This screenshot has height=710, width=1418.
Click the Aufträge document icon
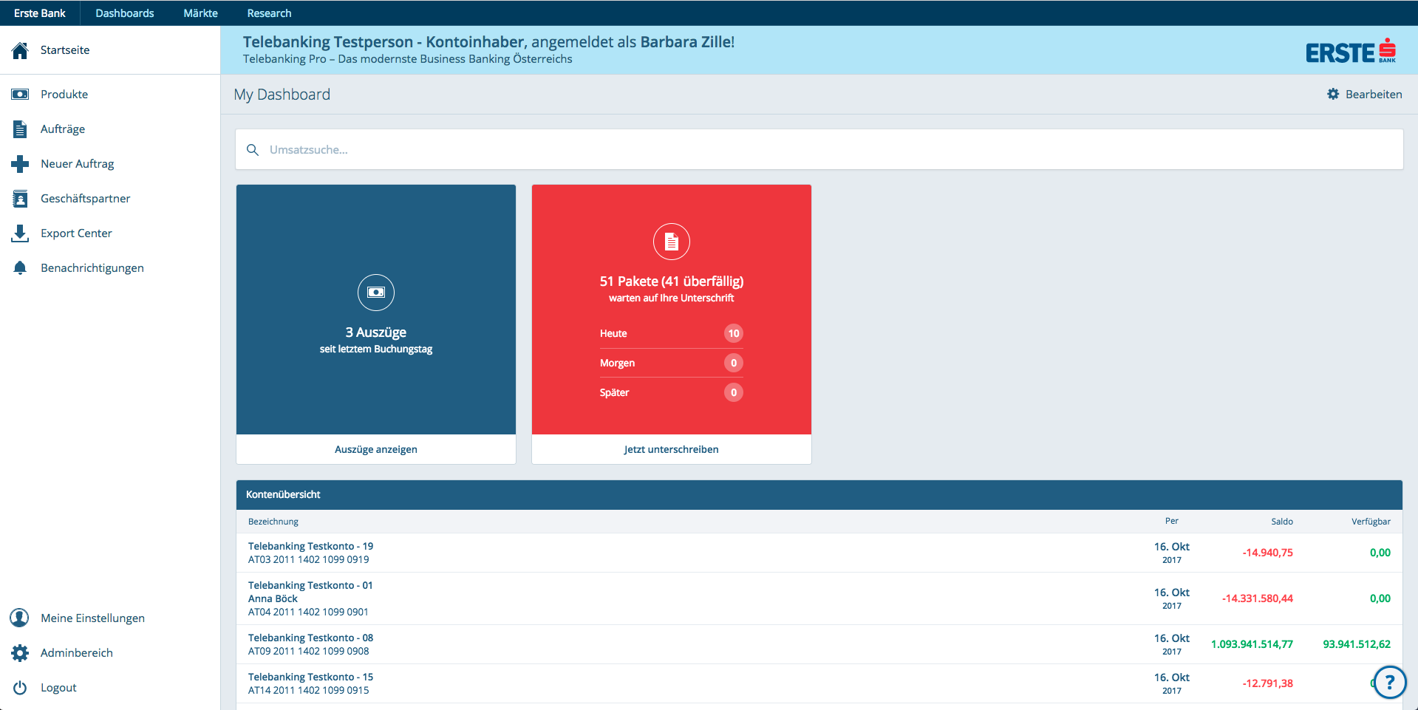[x=20, y=129]
